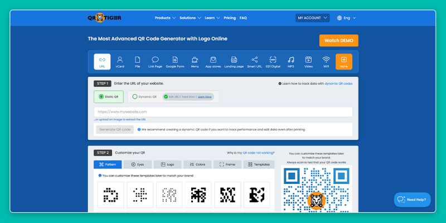446x223 pixels.
Task: Select the Dynamic QR radio button
Action: [135, 96]
